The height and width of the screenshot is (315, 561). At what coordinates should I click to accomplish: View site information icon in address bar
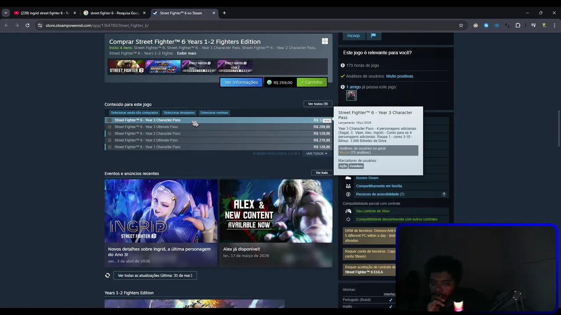(40, 25)
